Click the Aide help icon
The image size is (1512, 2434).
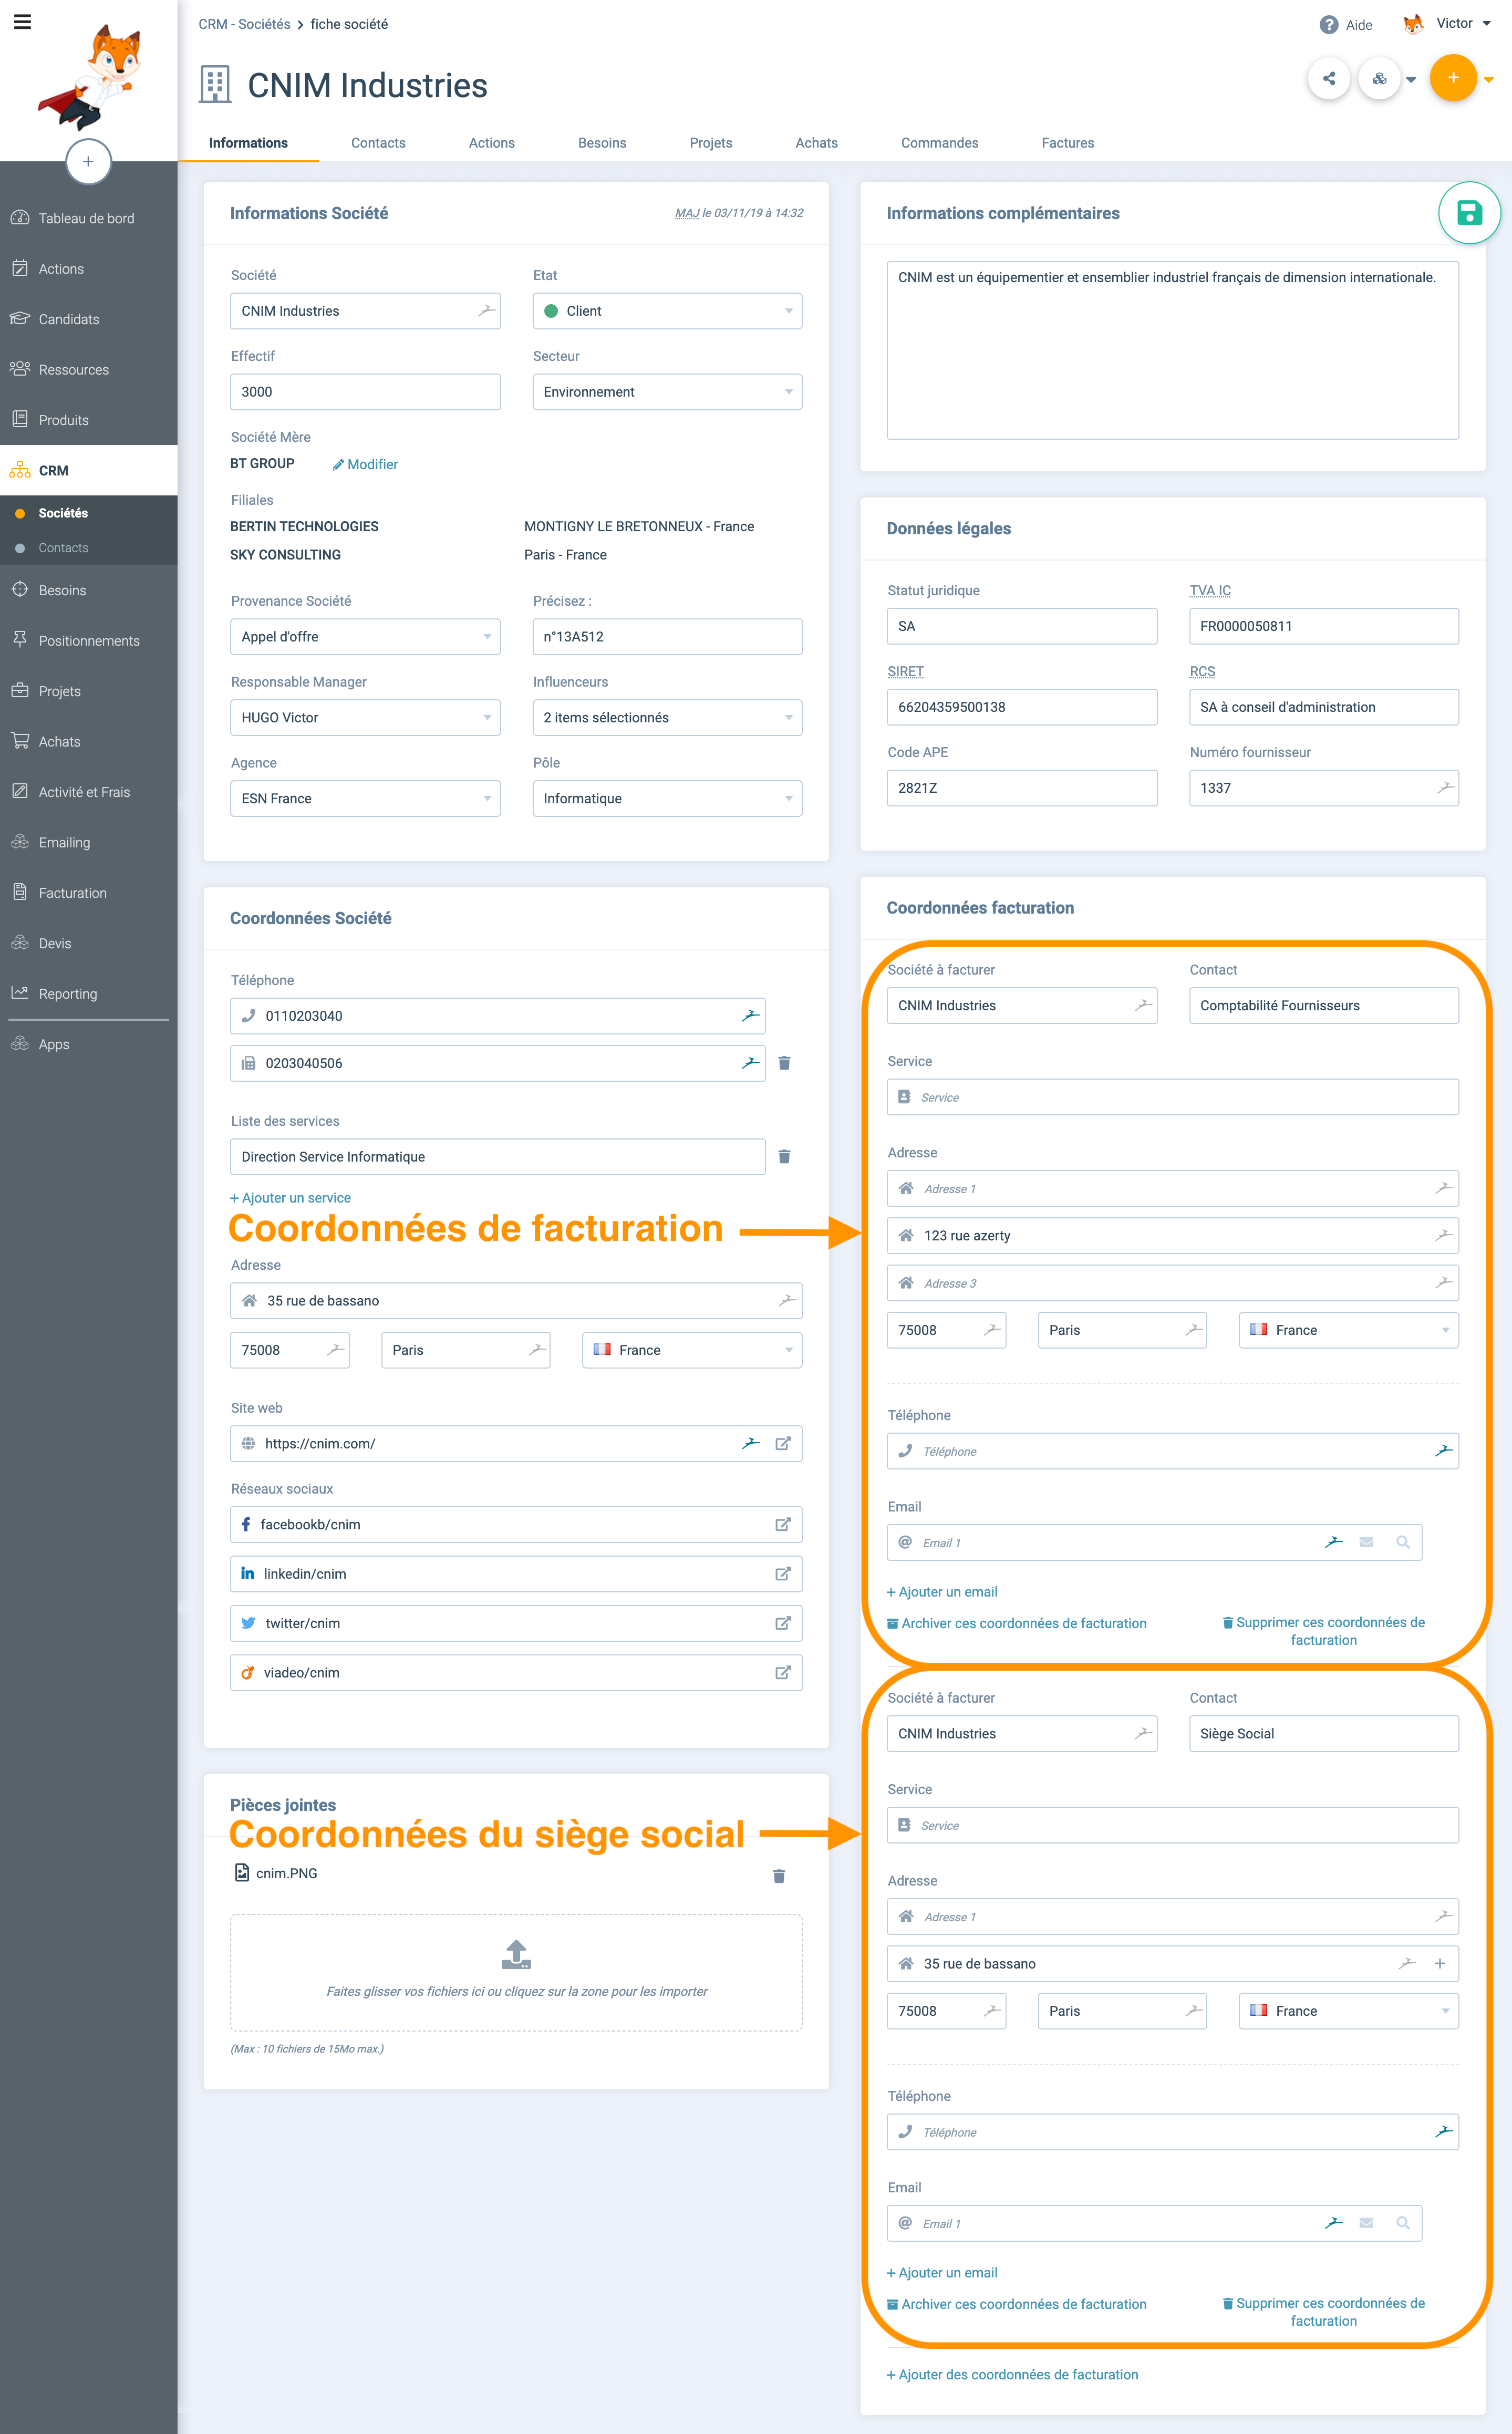point(1329,25)
